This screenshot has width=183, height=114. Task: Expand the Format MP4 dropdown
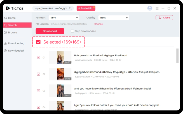pyautogui.click(x=64, y=18)
